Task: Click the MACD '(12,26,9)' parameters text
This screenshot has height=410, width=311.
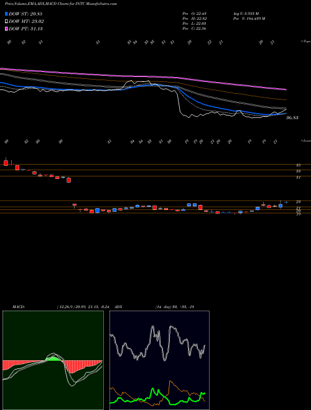Action: [x=85, y=307]
